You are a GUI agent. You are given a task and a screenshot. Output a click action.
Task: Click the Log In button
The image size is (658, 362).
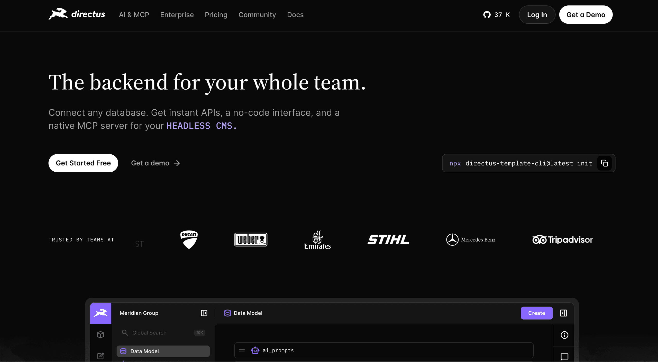point(537,15)
